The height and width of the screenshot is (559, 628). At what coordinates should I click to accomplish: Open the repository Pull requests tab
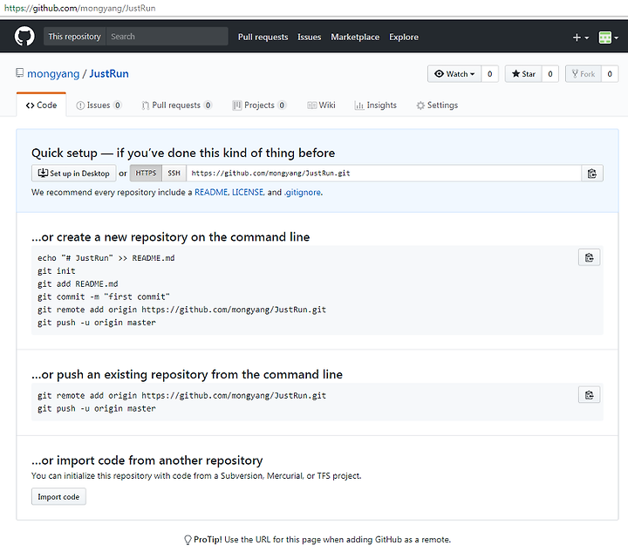pyautogui.click(x=176, y=106)
